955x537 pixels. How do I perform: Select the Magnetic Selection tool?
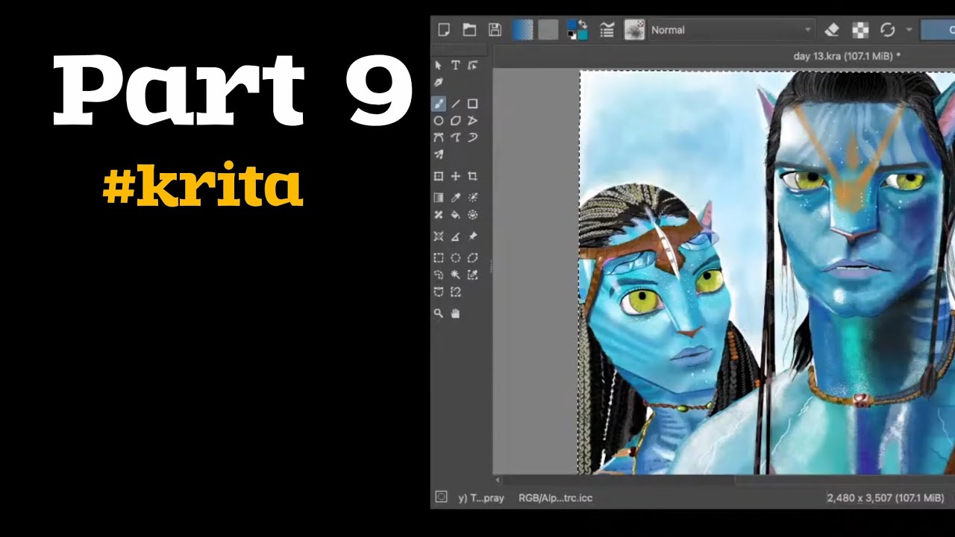click(x=455, y=292)
